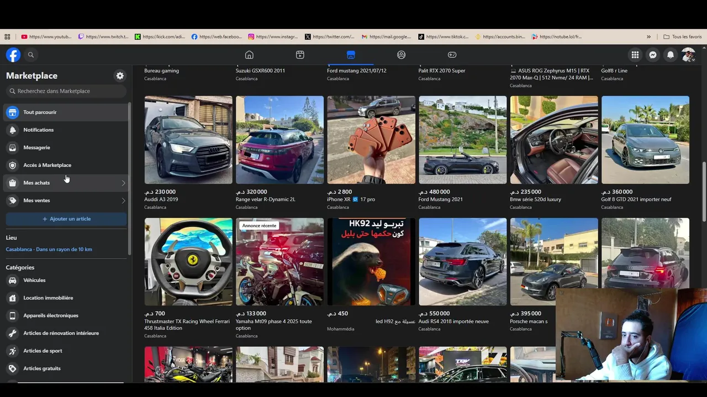Open browser apps grid shortcut
Screen dimensions: 707x397
(x=7, y=37)
